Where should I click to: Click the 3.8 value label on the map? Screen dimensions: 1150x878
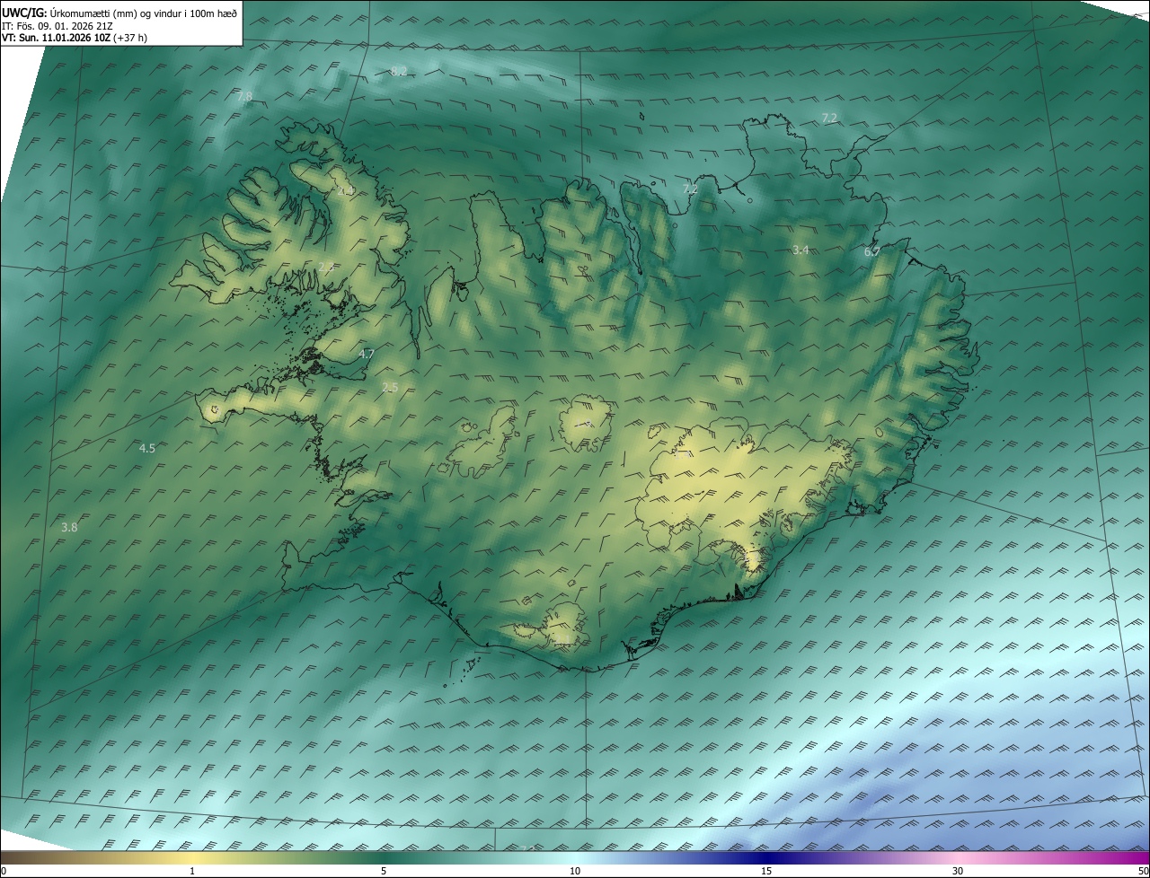(x=69, y=528)
